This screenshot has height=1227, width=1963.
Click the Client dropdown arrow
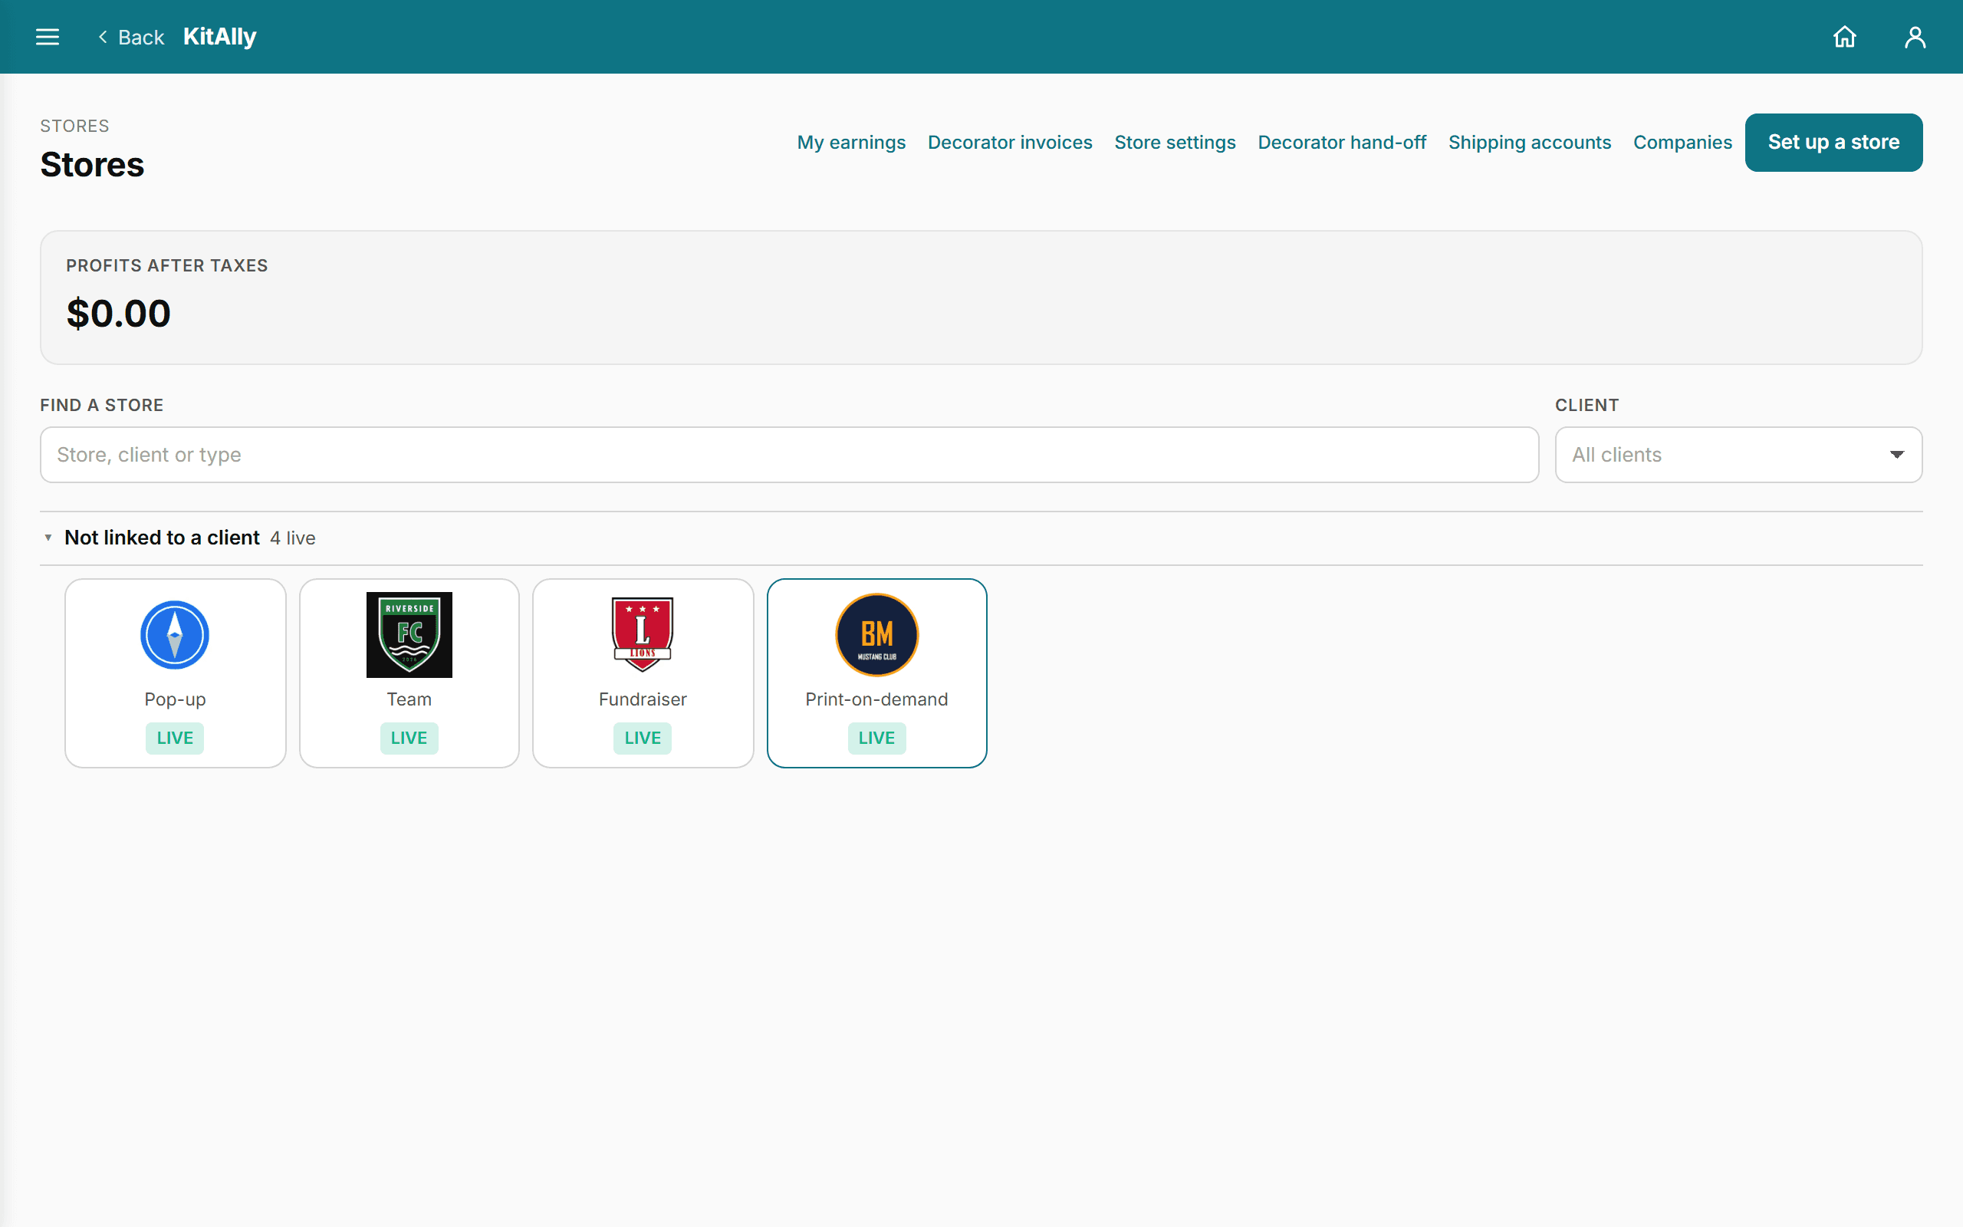(1896, 455)
